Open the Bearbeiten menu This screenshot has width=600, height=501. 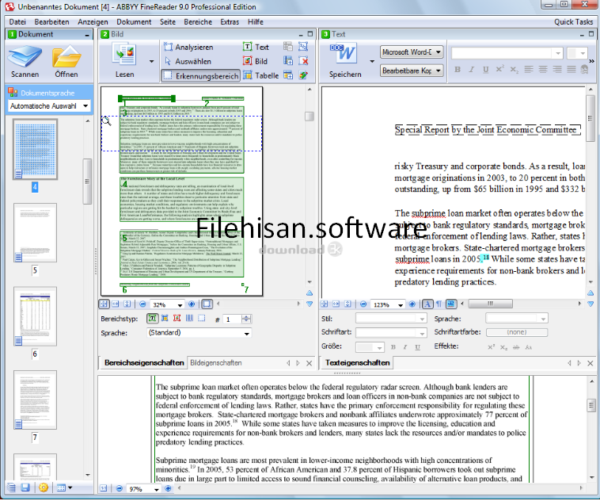tap(51, 22)
